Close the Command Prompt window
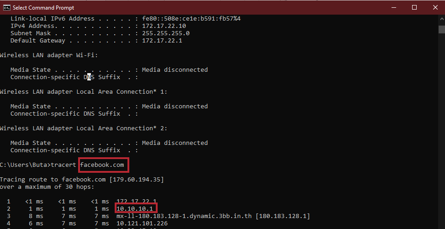The width and height of the screenshot is (445, 229). 435,8
